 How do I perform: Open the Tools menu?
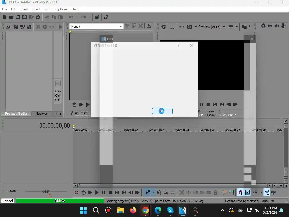tap(47, 9)
